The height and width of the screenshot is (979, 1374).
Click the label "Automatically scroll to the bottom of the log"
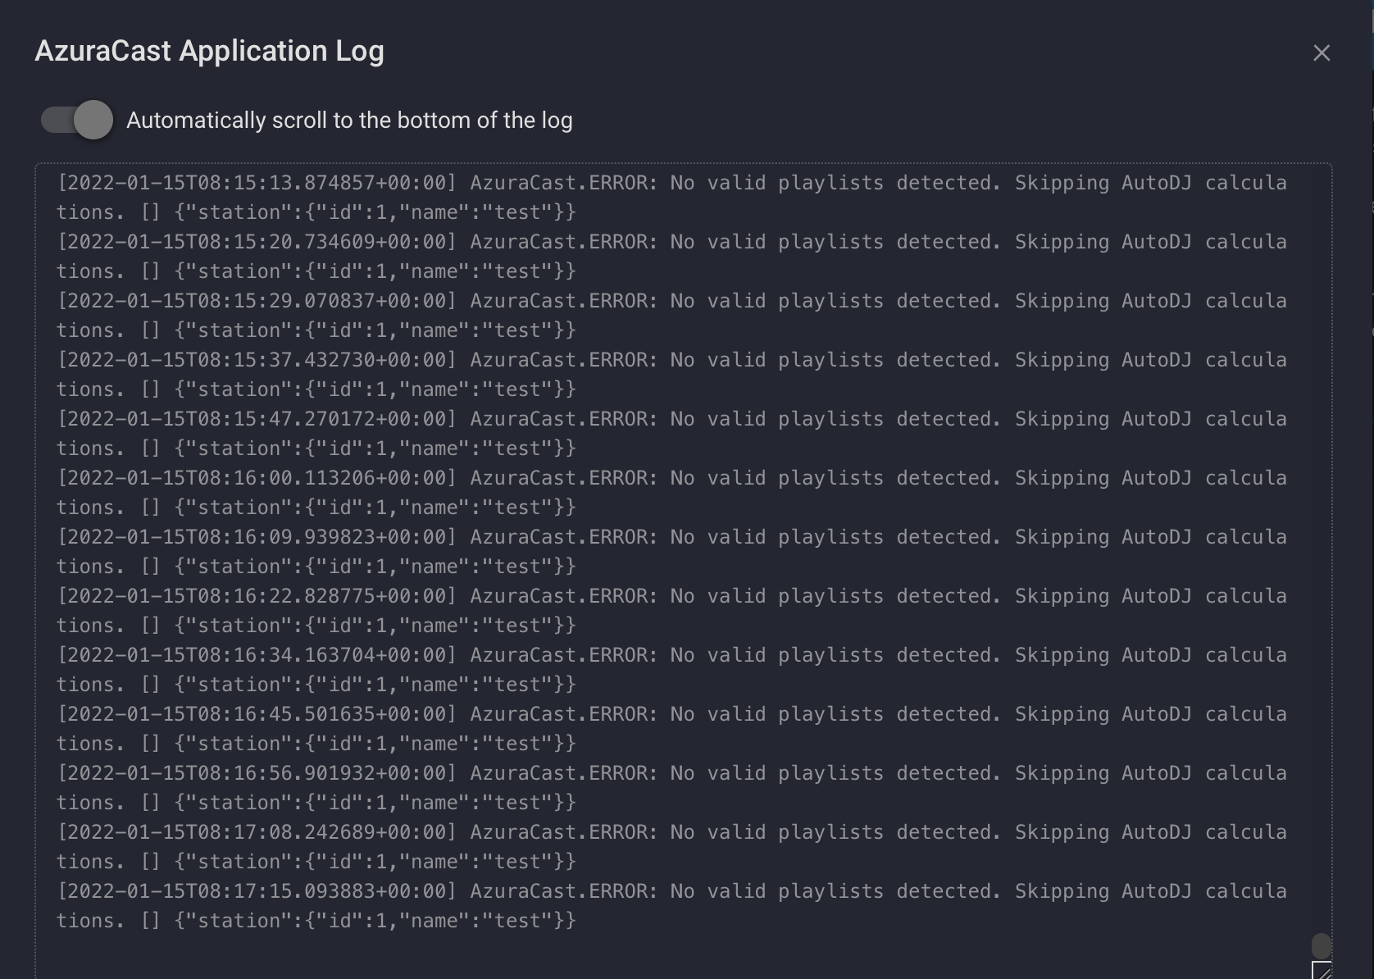pyautogui.click(x=349, y=120)
